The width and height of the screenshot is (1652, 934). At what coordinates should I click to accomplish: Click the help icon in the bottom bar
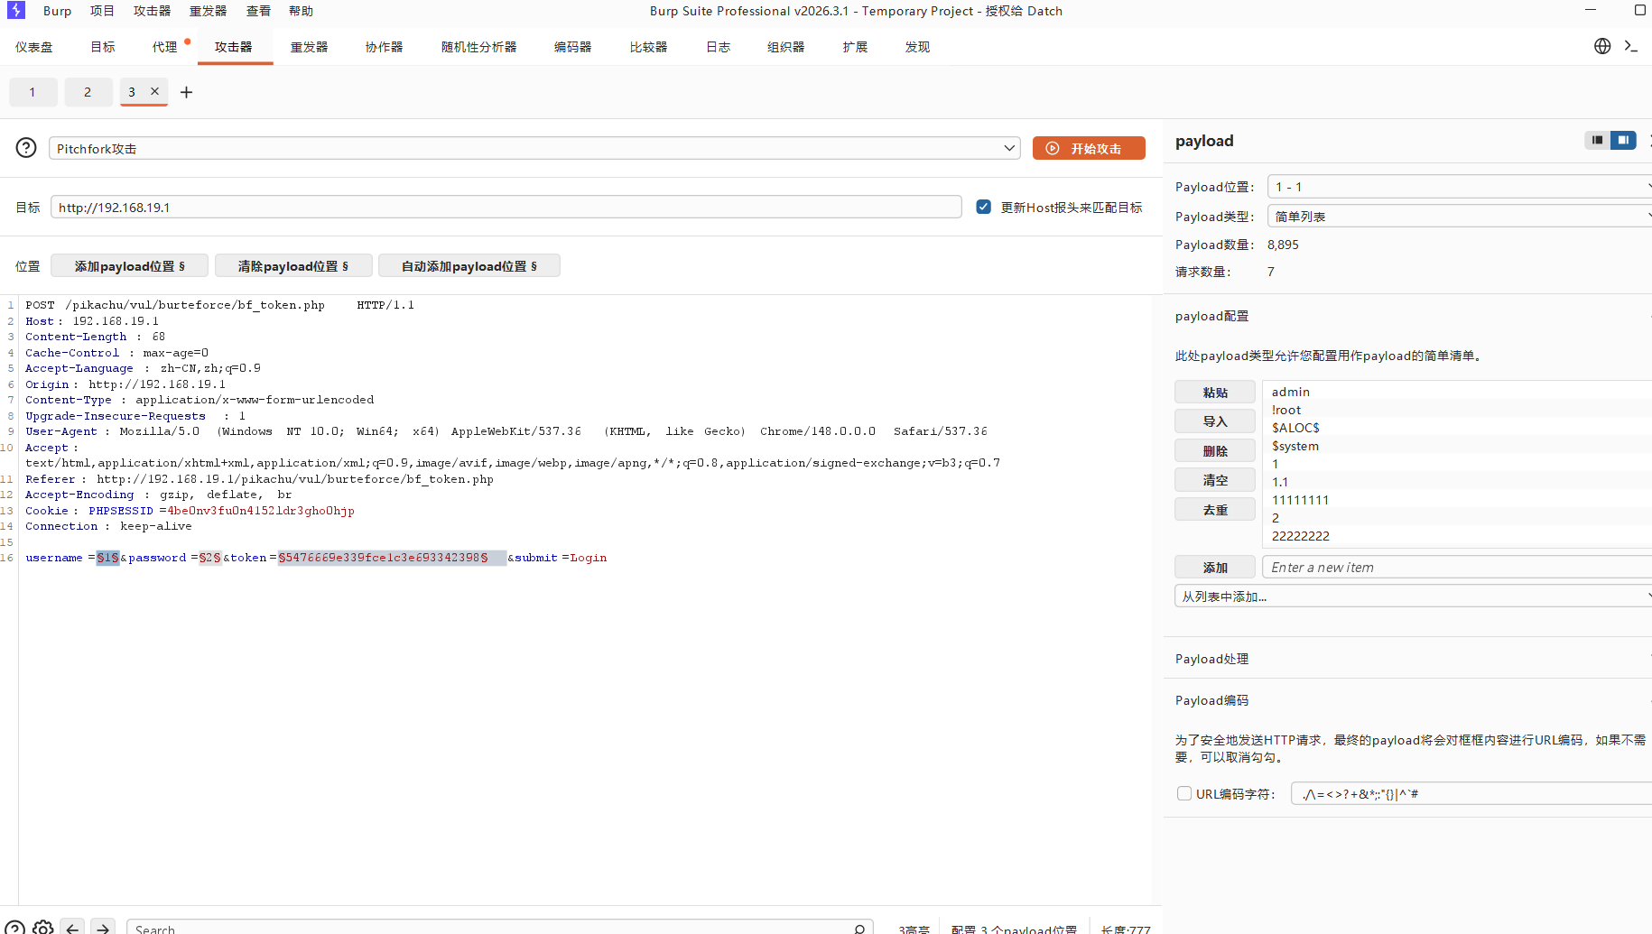[15, 927]
